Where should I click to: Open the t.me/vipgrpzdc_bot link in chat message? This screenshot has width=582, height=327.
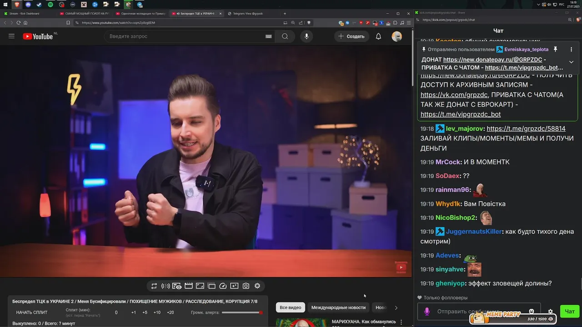461,114
